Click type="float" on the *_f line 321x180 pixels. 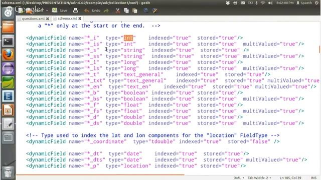124,105
